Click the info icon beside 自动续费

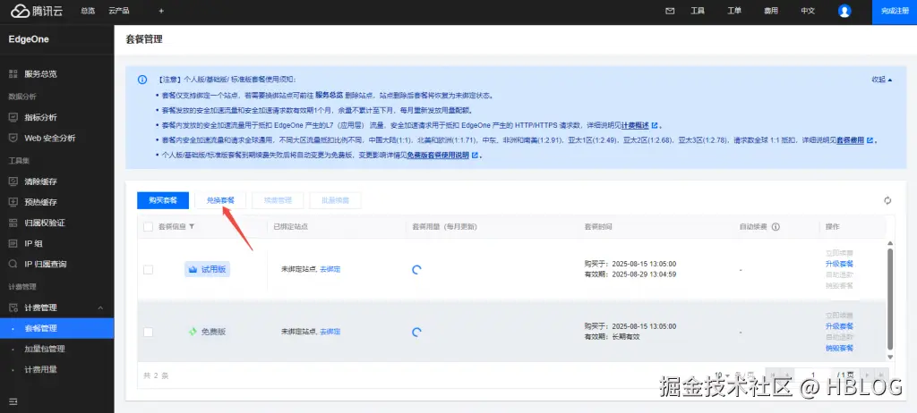pyautogui.click(x=776, y=227)
